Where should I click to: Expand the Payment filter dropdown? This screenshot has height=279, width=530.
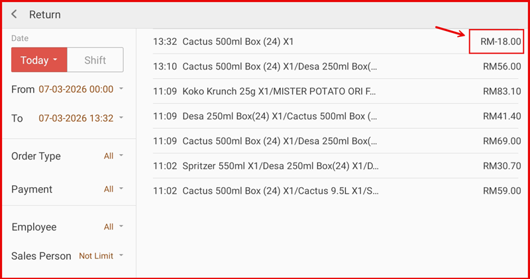pyautogui.click(x=114, y=189)
